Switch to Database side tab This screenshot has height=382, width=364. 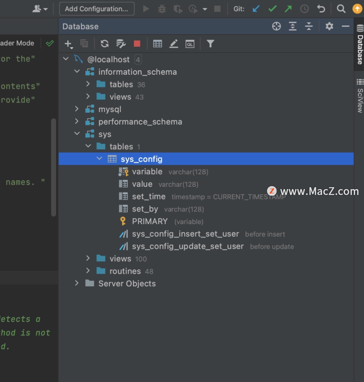[359, 44]
